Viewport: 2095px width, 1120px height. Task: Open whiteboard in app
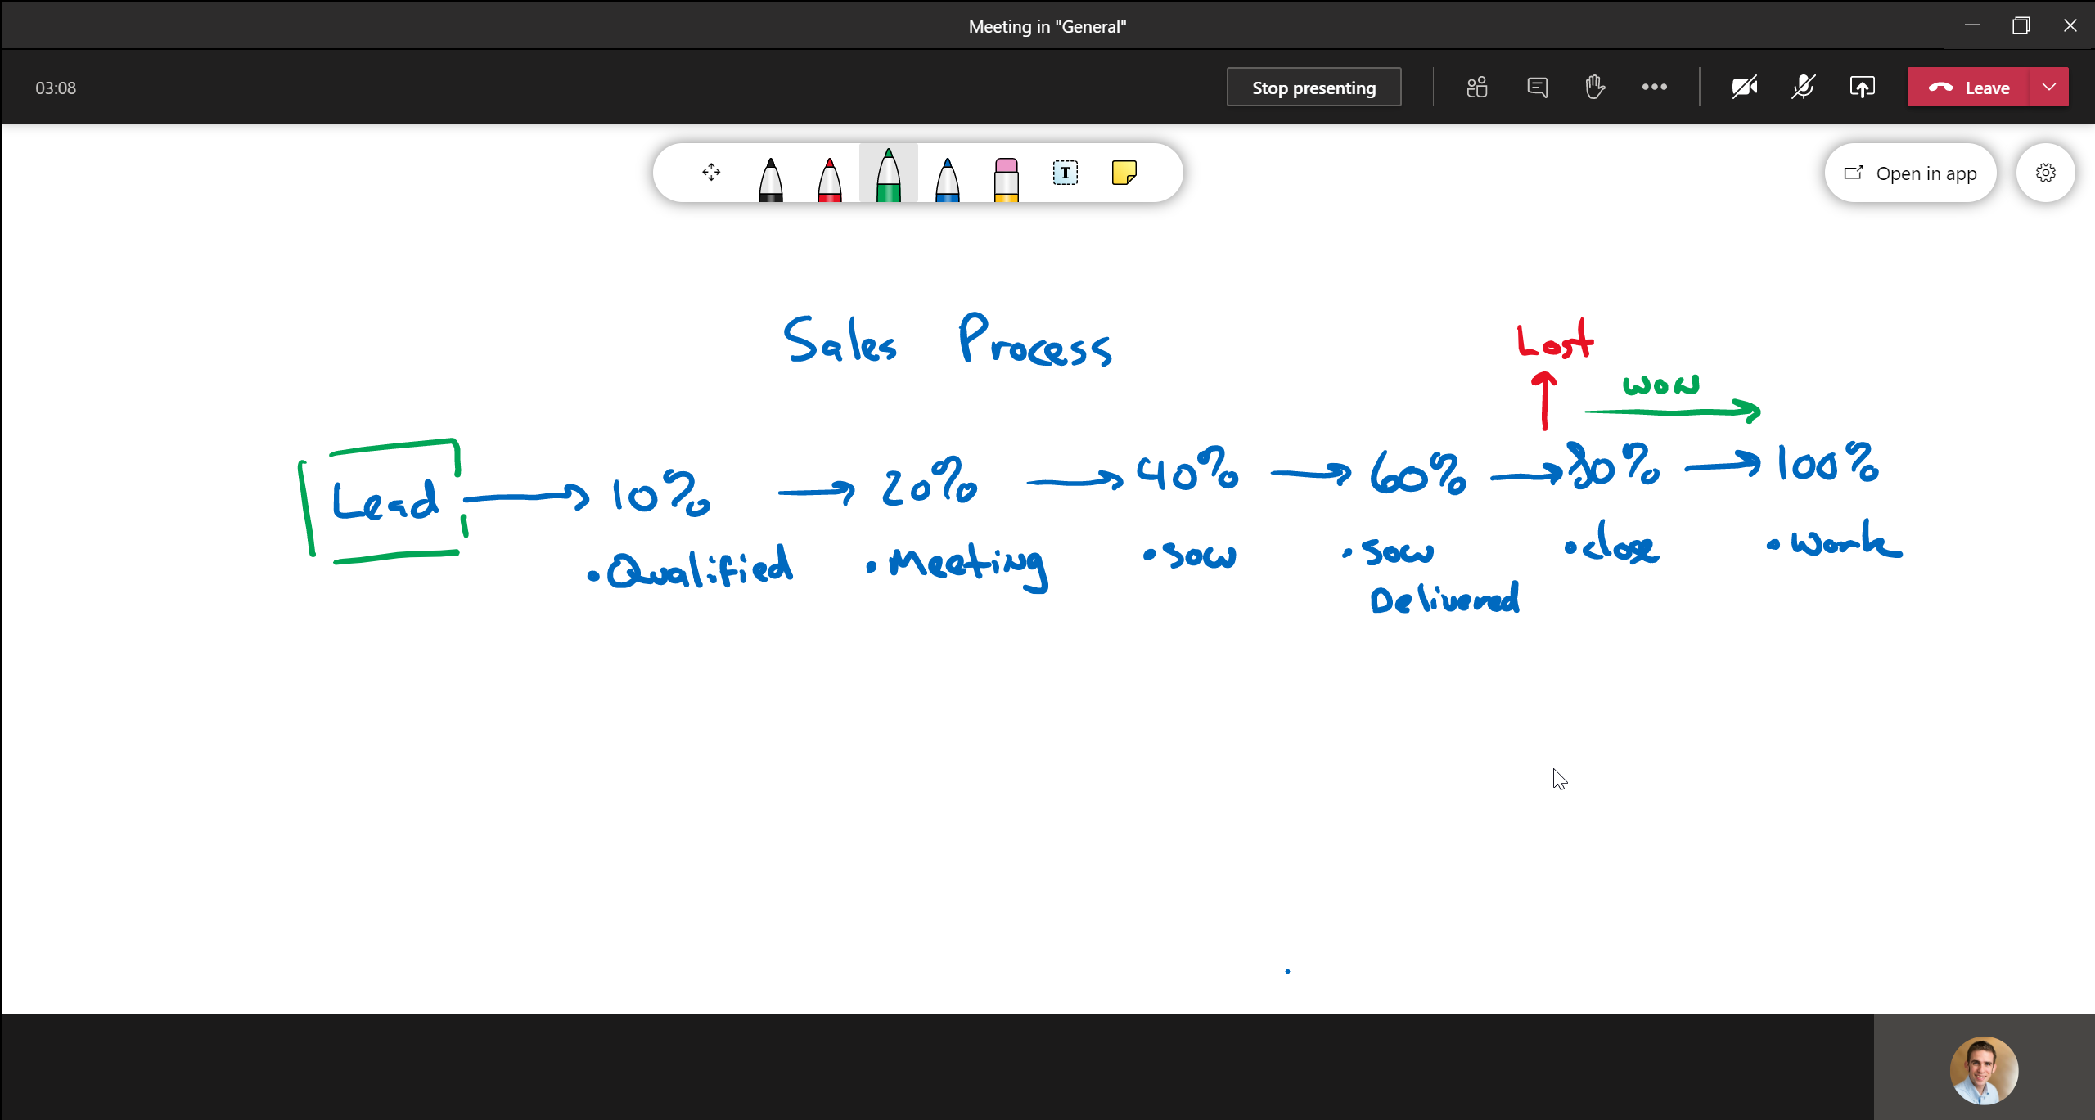[x=1910, y=173]
